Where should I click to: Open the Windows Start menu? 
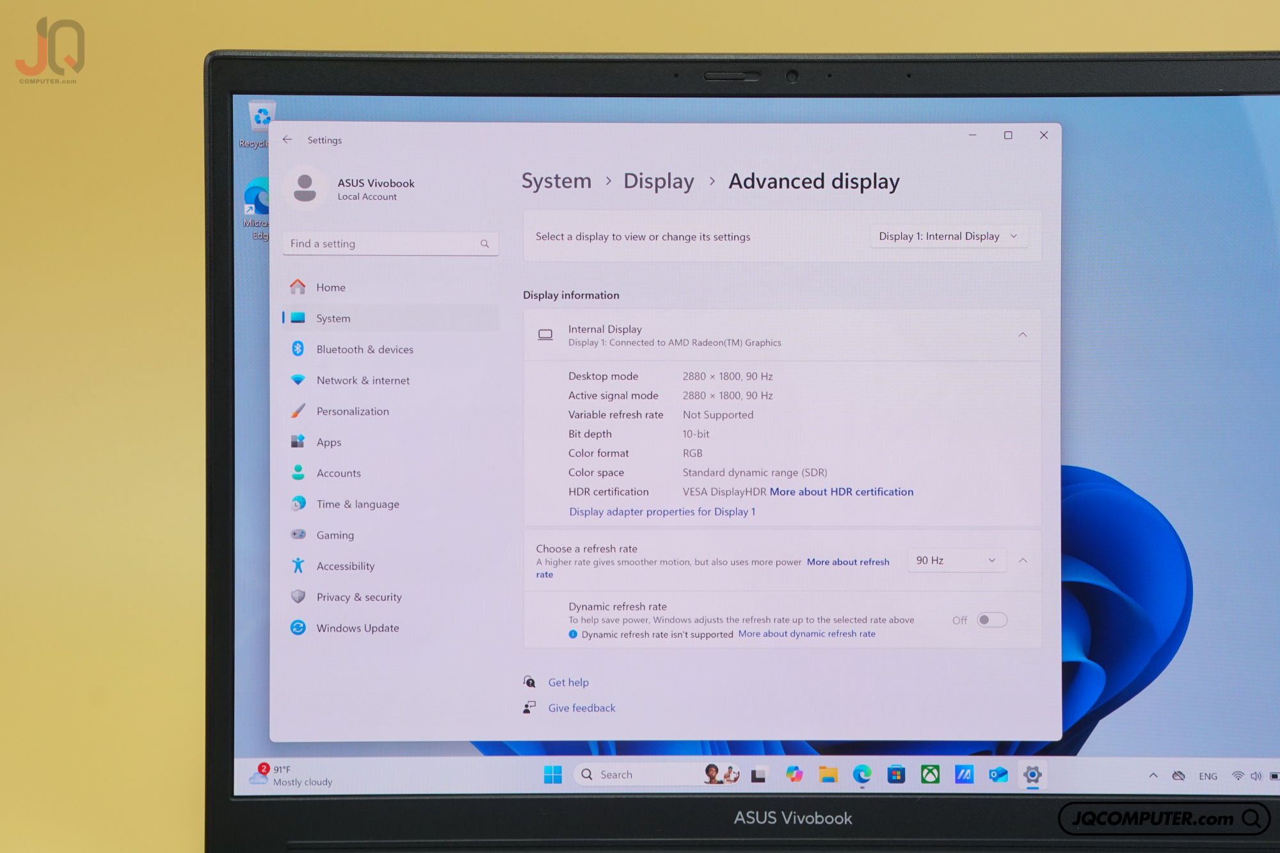[553, 775]
